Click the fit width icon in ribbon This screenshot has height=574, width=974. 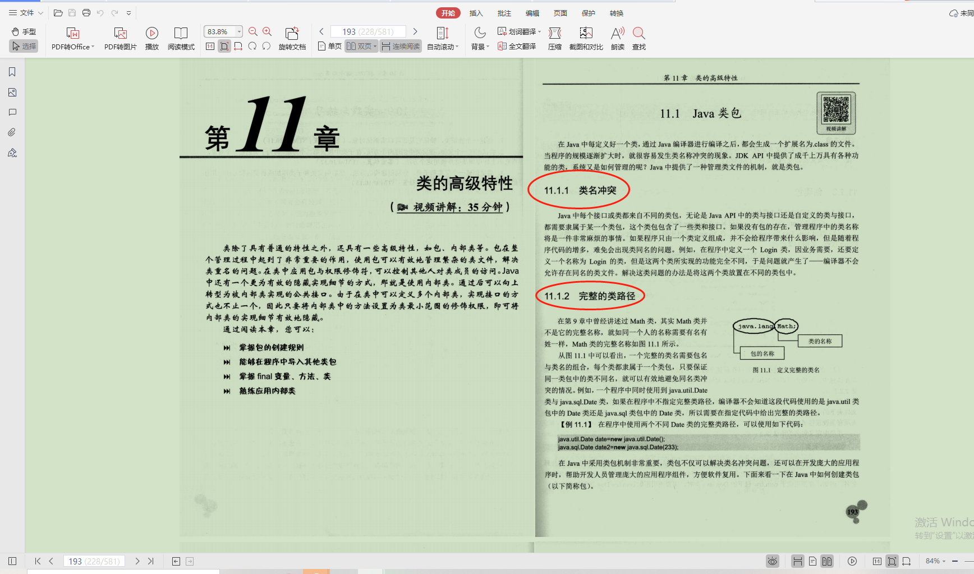(x=238, y=46)
